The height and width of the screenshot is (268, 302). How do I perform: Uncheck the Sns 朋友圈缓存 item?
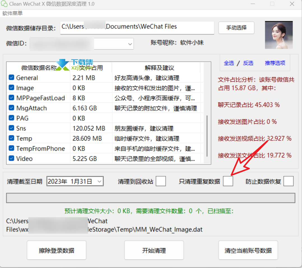pyautogui.click(x=11, y=128)
